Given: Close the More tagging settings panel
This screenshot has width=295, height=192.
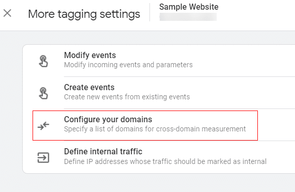Looking at the screenshot, I should pyautogui.click(x=7, y=13).
